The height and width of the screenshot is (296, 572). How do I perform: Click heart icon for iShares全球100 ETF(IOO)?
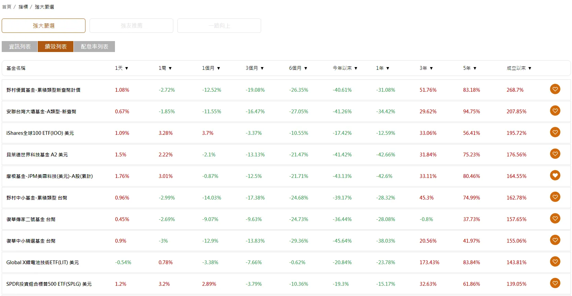(x=555, y=132)
